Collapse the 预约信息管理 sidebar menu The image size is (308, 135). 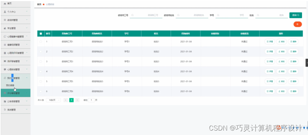[x=16, y=78]
